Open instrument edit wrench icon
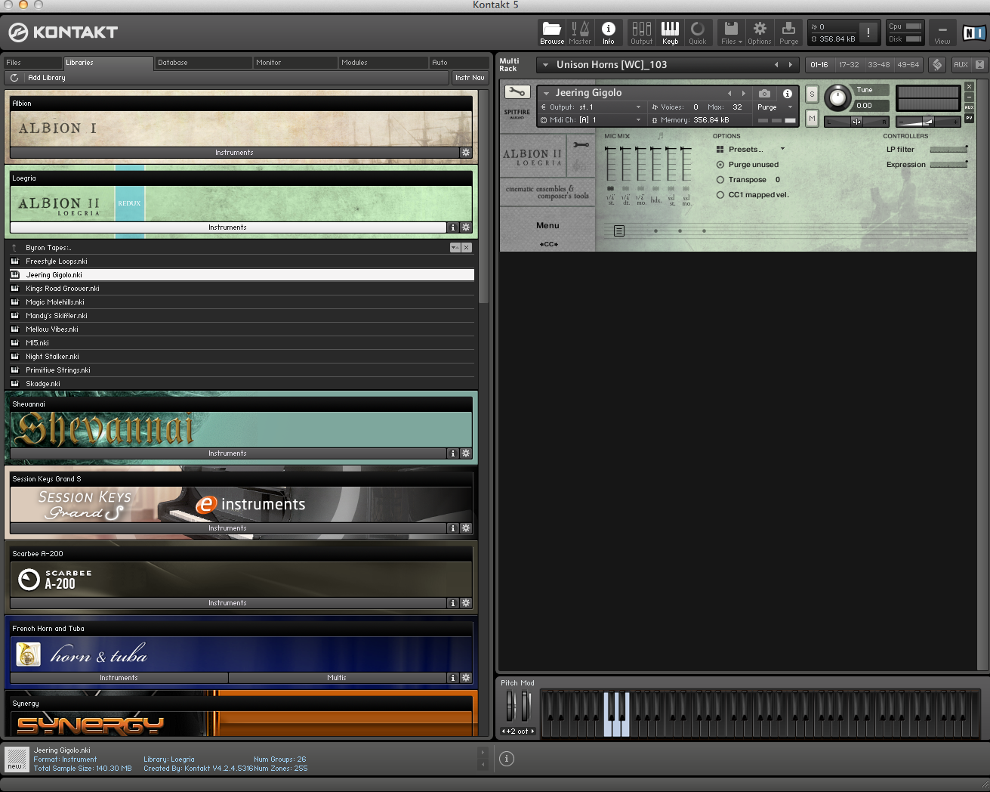The image size is (990, 792). (517, 92)
